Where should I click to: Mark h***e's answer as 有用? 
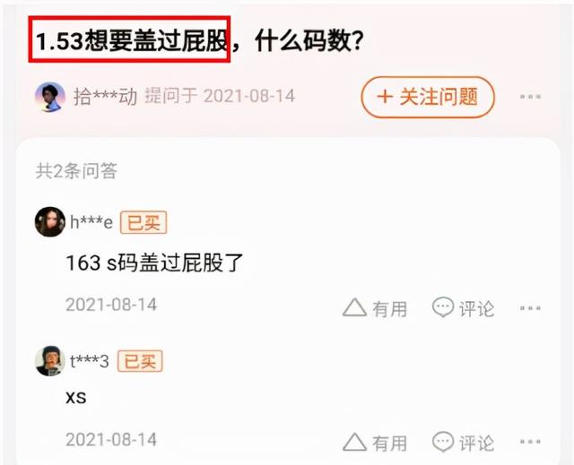375,308
